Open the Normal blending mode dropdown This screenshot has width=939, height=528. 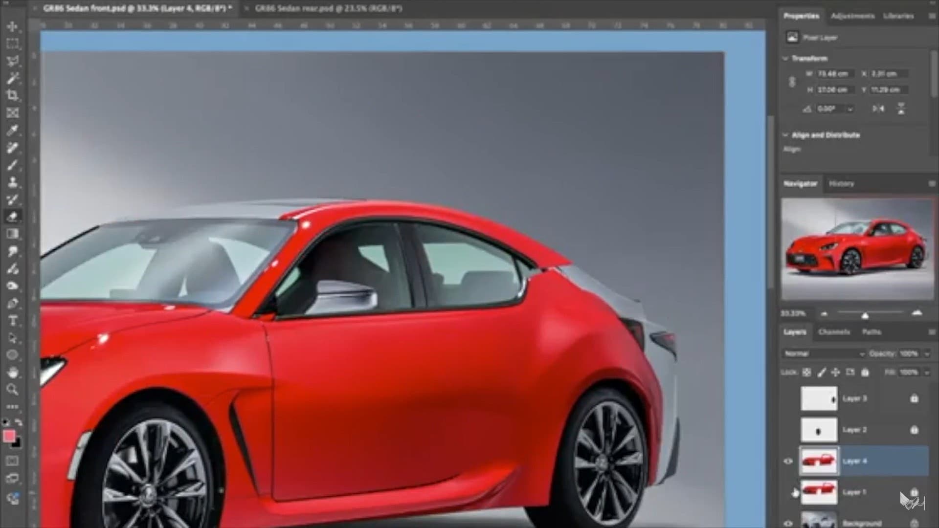click(824, 353)
